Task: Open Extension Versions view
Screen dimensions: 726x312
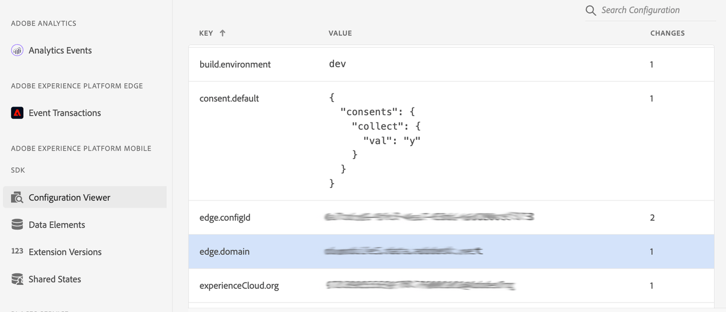Action: (65, 252)
